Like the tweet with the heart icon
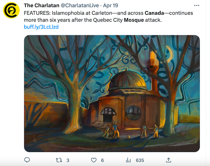210x166 pixels. [94, 160]
